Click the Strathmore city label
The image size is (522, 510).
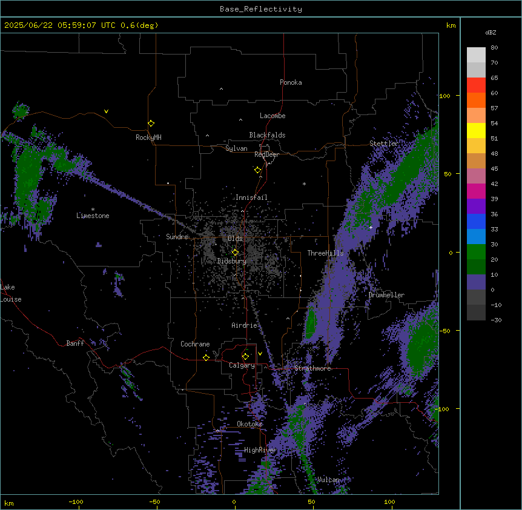point(312,368)
